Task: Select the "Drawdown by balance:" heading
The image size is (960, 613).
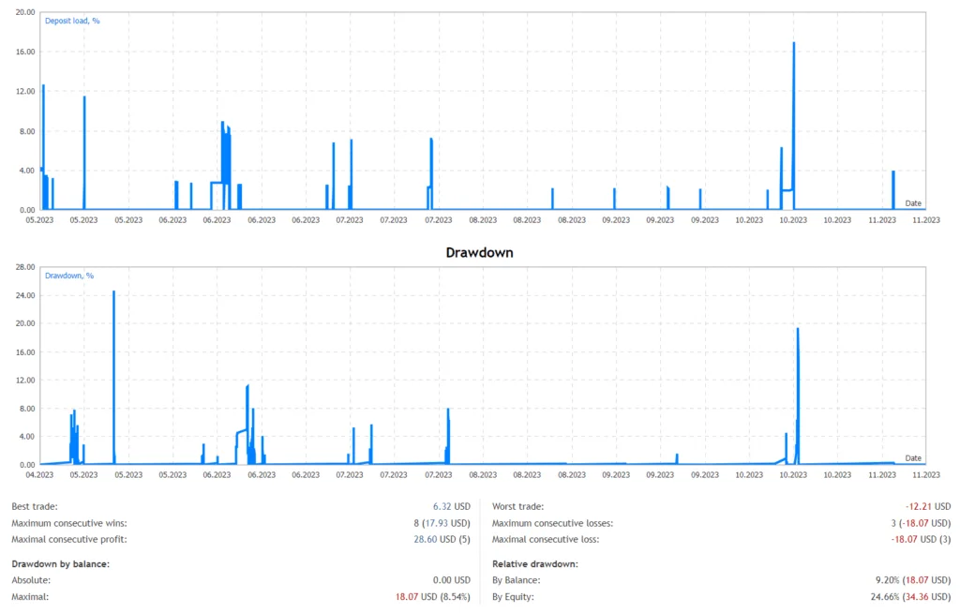Action: pyautogui.click(x=60, y=564)
